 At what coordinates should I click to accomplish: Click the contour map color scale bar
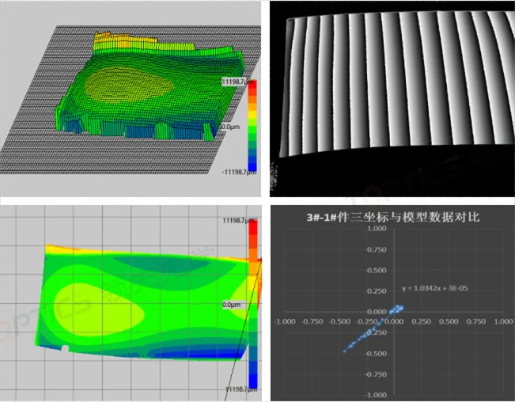253,304
